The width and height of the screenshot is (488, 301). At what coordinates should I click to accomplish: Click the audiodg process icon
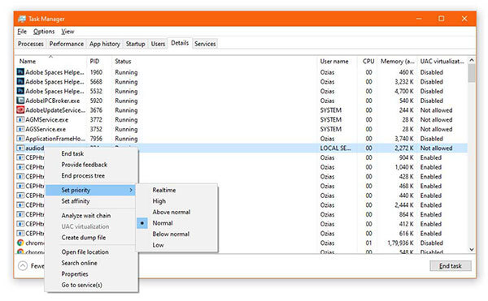[20, 148]
